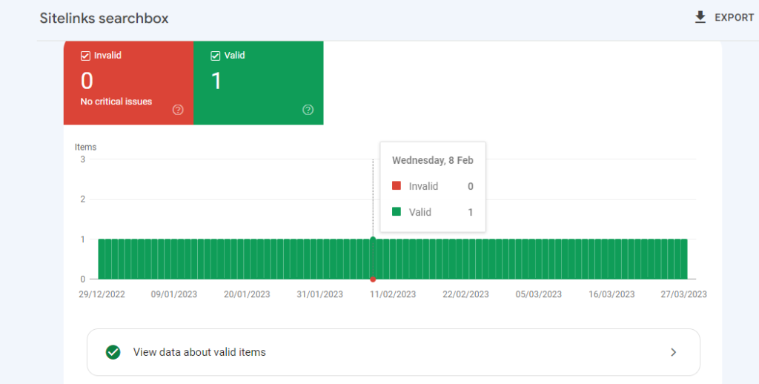The image size is (759, 384).
Task: Click the green data point on chart
Action: 373,239
